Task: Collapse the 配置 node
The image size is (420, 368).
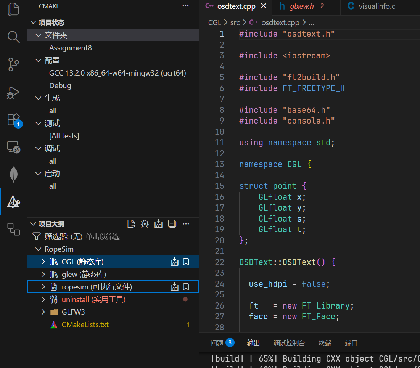Action: [38, 60]
